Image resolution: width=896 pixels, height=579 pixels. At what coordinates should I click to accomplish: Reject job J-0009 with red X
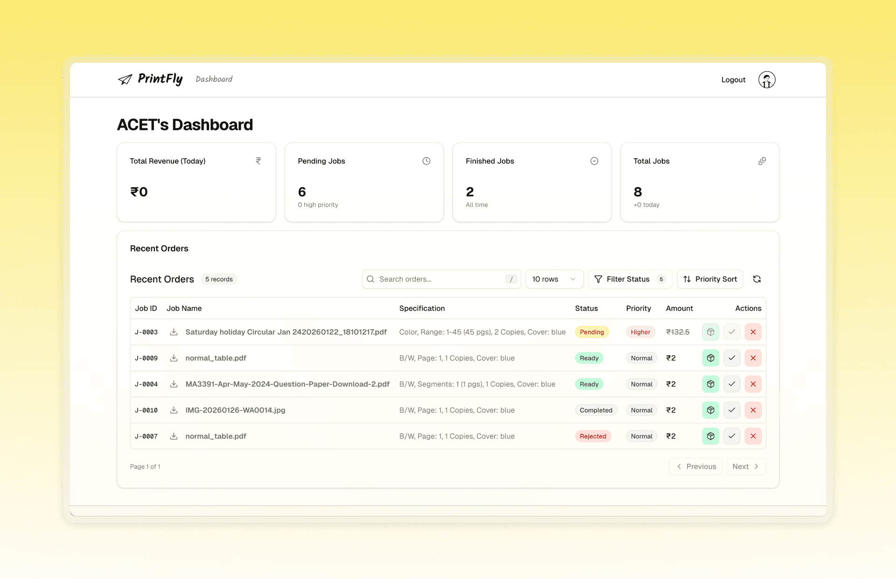[x=753, y=358]
